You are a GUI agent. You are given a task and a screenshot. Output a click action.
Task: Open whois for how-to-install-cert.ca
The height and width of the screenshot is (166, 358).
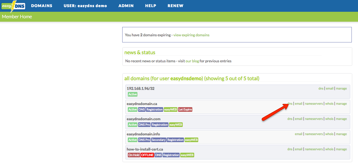[x=329, y=149]
